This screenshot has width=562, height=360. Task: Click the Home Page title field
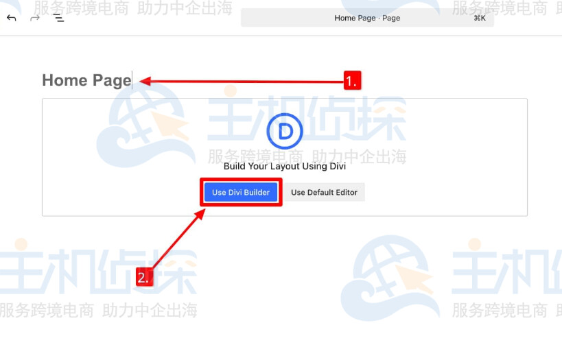(86, 80)
